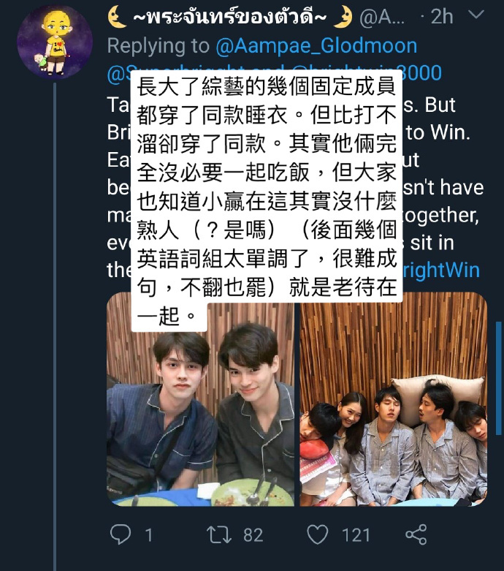Click the 82 retweet count
The height and width of the screenshot is (571, 504).
coord(253,535)
